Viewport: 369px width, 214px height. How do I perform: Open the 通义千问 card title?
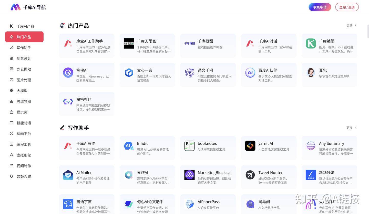(x=205, y=70)
